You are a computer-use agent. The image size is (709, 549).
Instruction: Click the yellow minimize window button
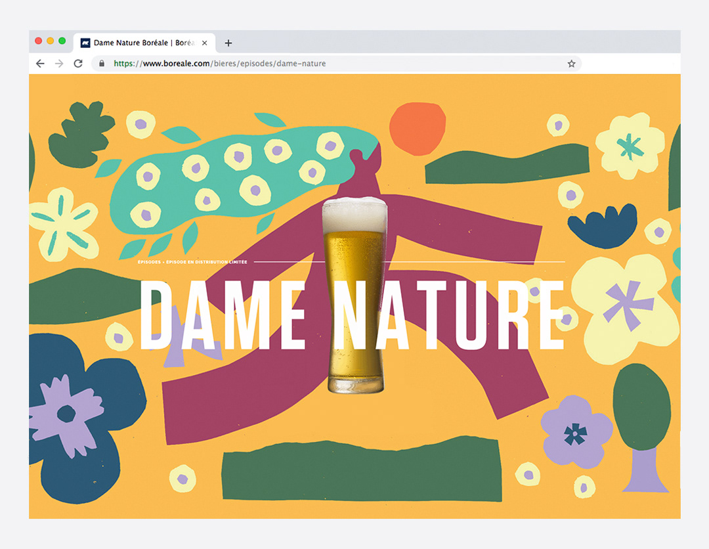click(50, 41)
